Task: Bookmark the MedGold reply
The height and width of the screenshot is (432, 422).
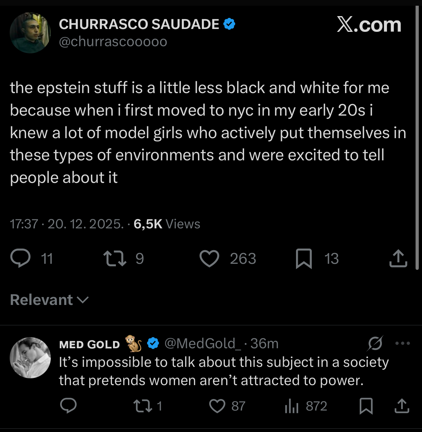Action: [x=366, y=406]
